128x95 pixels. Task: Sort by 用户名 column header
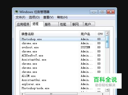[x=87, y=34]
